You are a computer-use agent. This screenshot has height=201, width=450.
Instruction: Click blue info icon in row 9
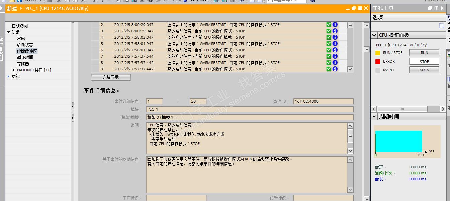(x=335, y=69)
